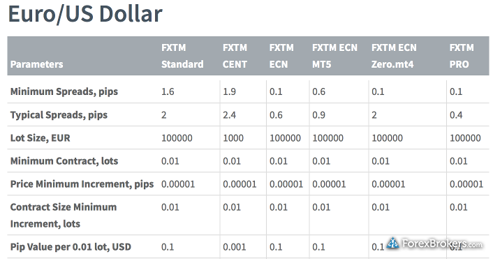The image size is (500, 259).
Task: Click the FXTM ECN Zero.mt4 column header
Action: (x=394, y=56)
